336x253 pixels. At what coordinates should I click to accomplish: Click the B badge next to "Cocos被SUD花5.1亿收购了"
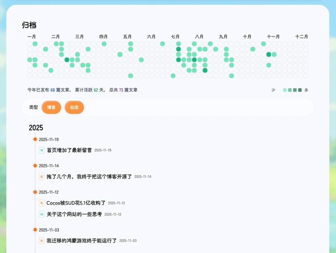(41, 203)
